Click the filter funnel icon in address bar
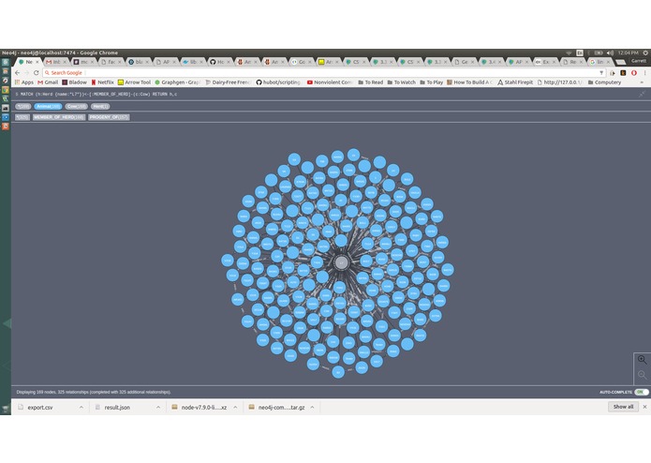Image resolution: width=651 pixels, height=463 pixels. [x=601, y=73]
